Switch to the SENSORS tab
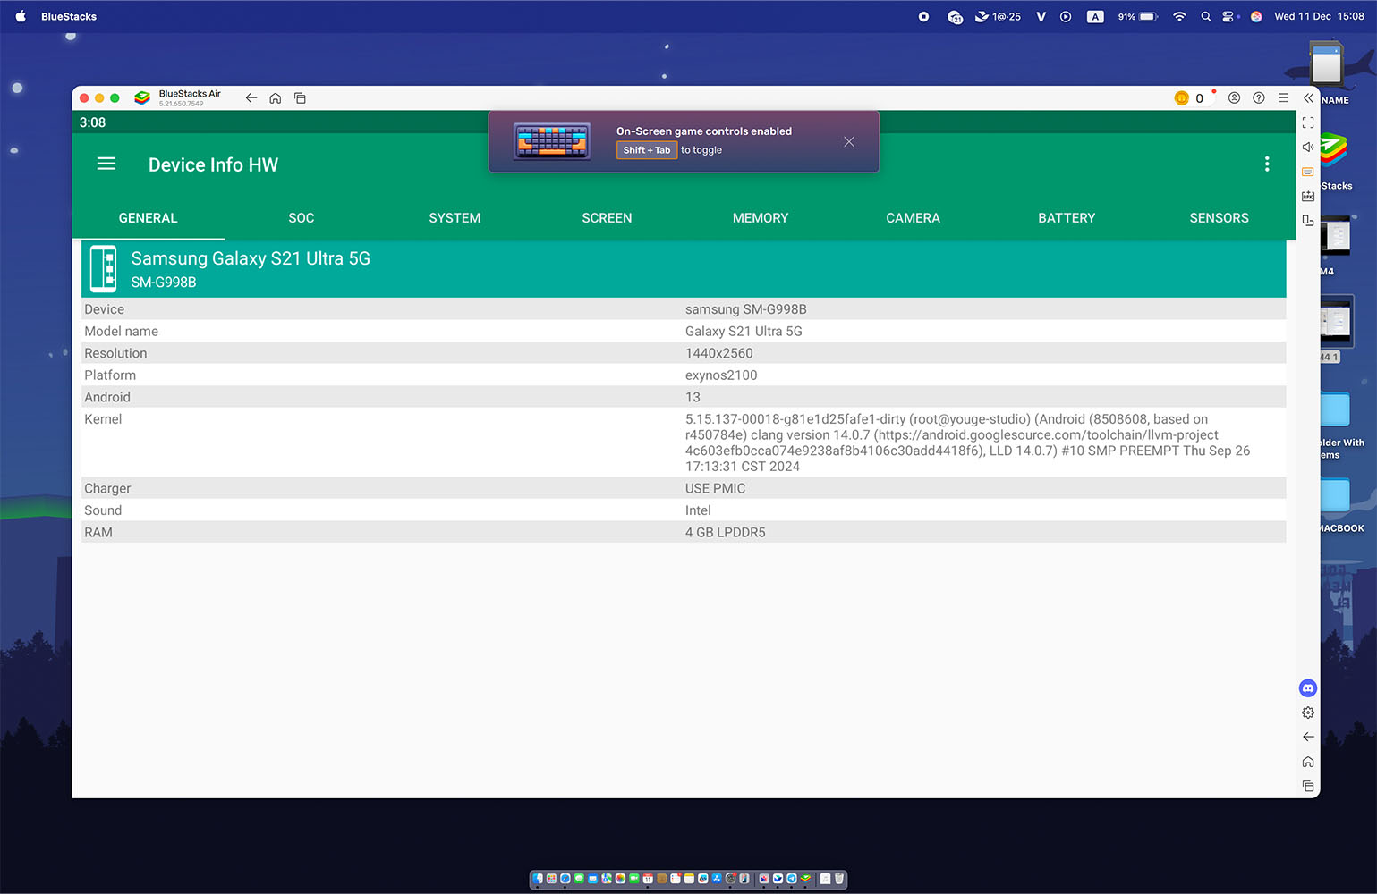This screenshot has height=894, width=1377. (1219, 218)
